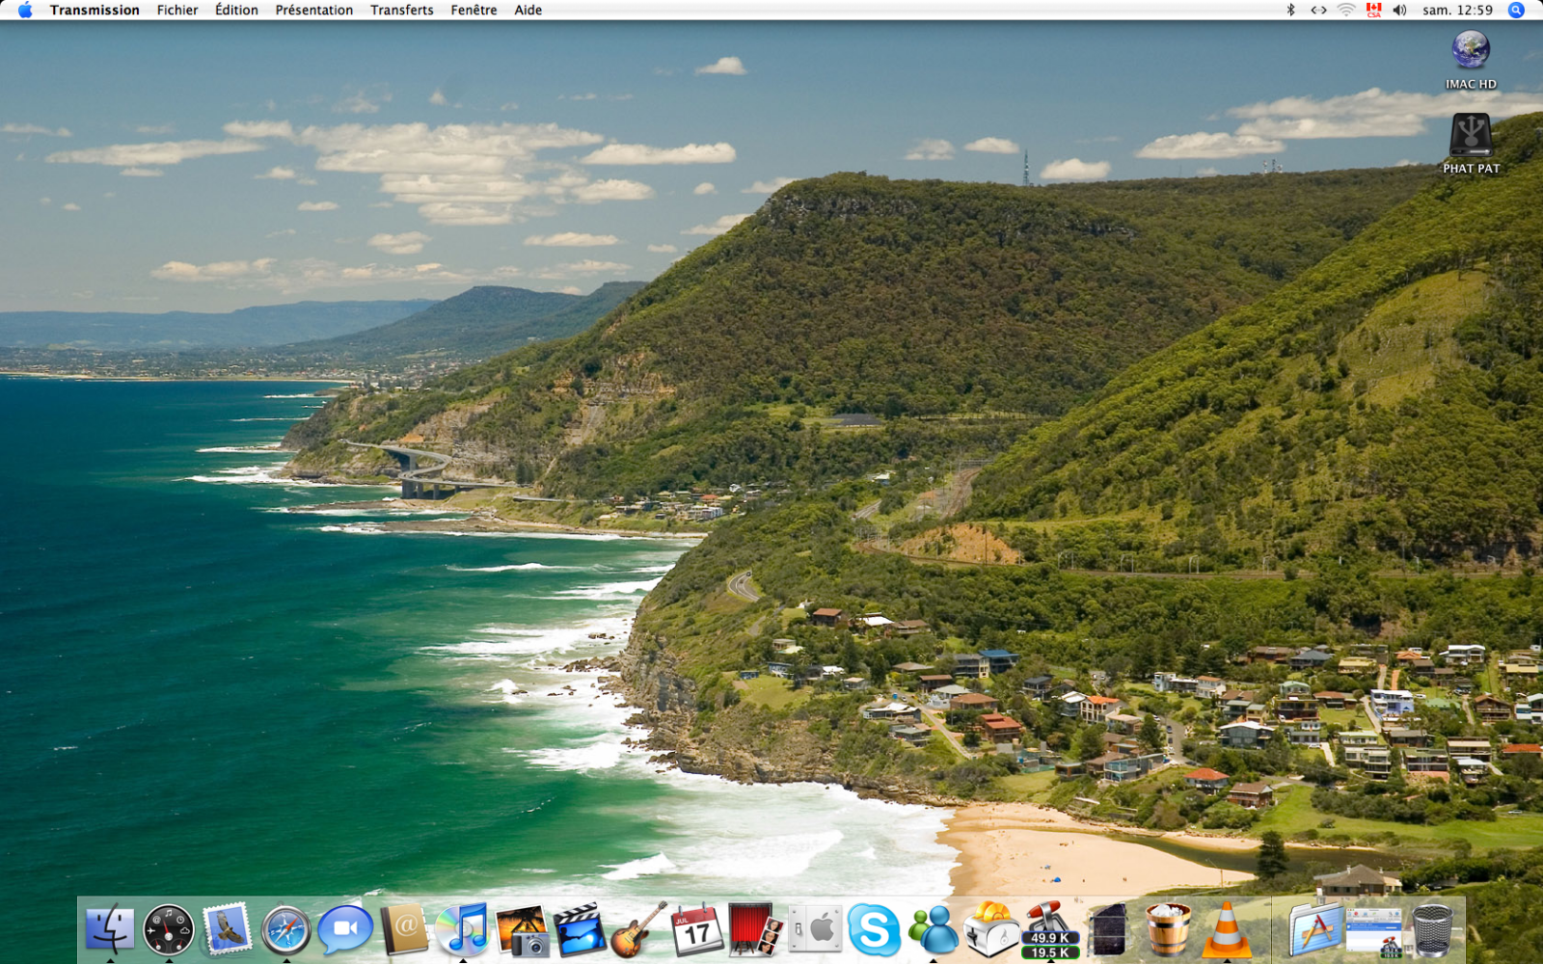Open the Présentation menu
This screenshot has width=1543, height=964.
(x=314, y=10)
